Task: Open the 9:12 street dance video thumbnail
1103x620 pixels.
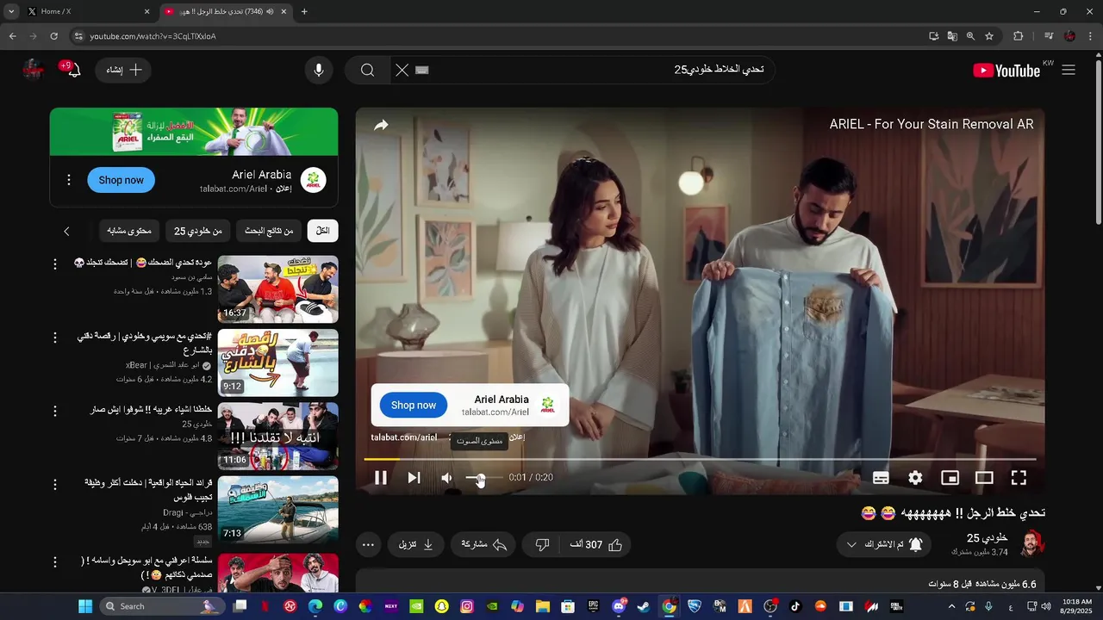Action: click(278, 363)
